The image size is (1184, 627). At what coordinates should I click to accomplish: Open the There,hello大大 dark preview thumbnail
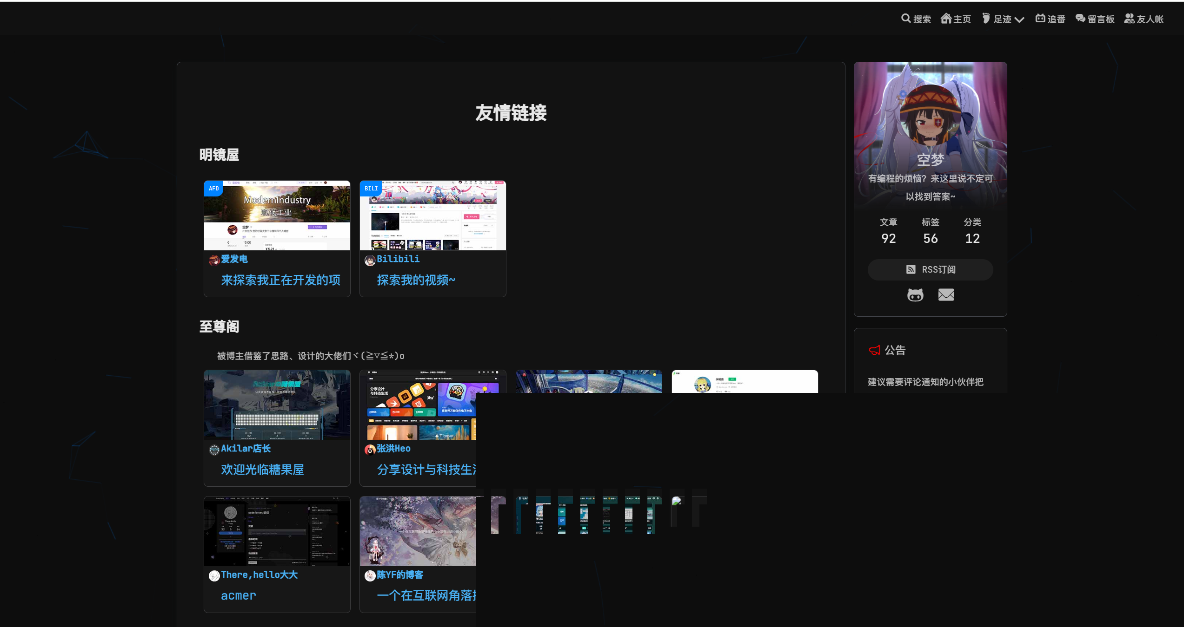click(x=277, y=531)
